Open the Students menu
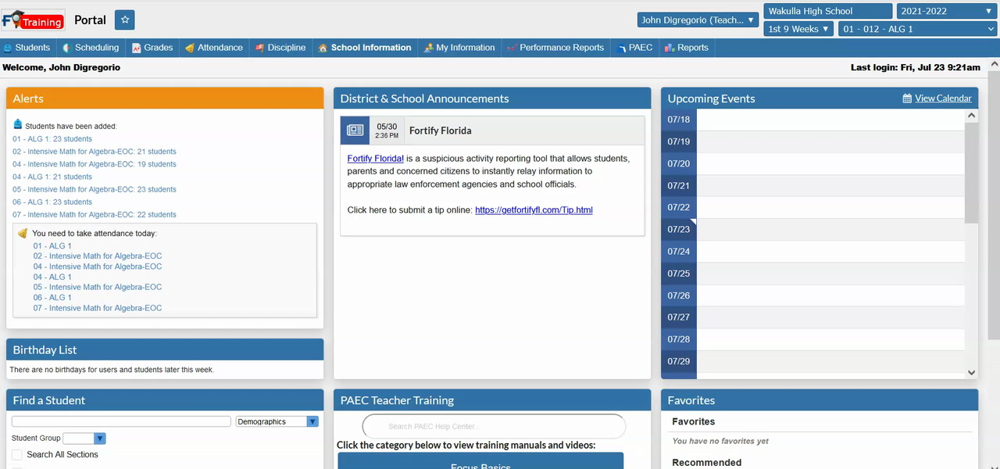 click(27, 48)
